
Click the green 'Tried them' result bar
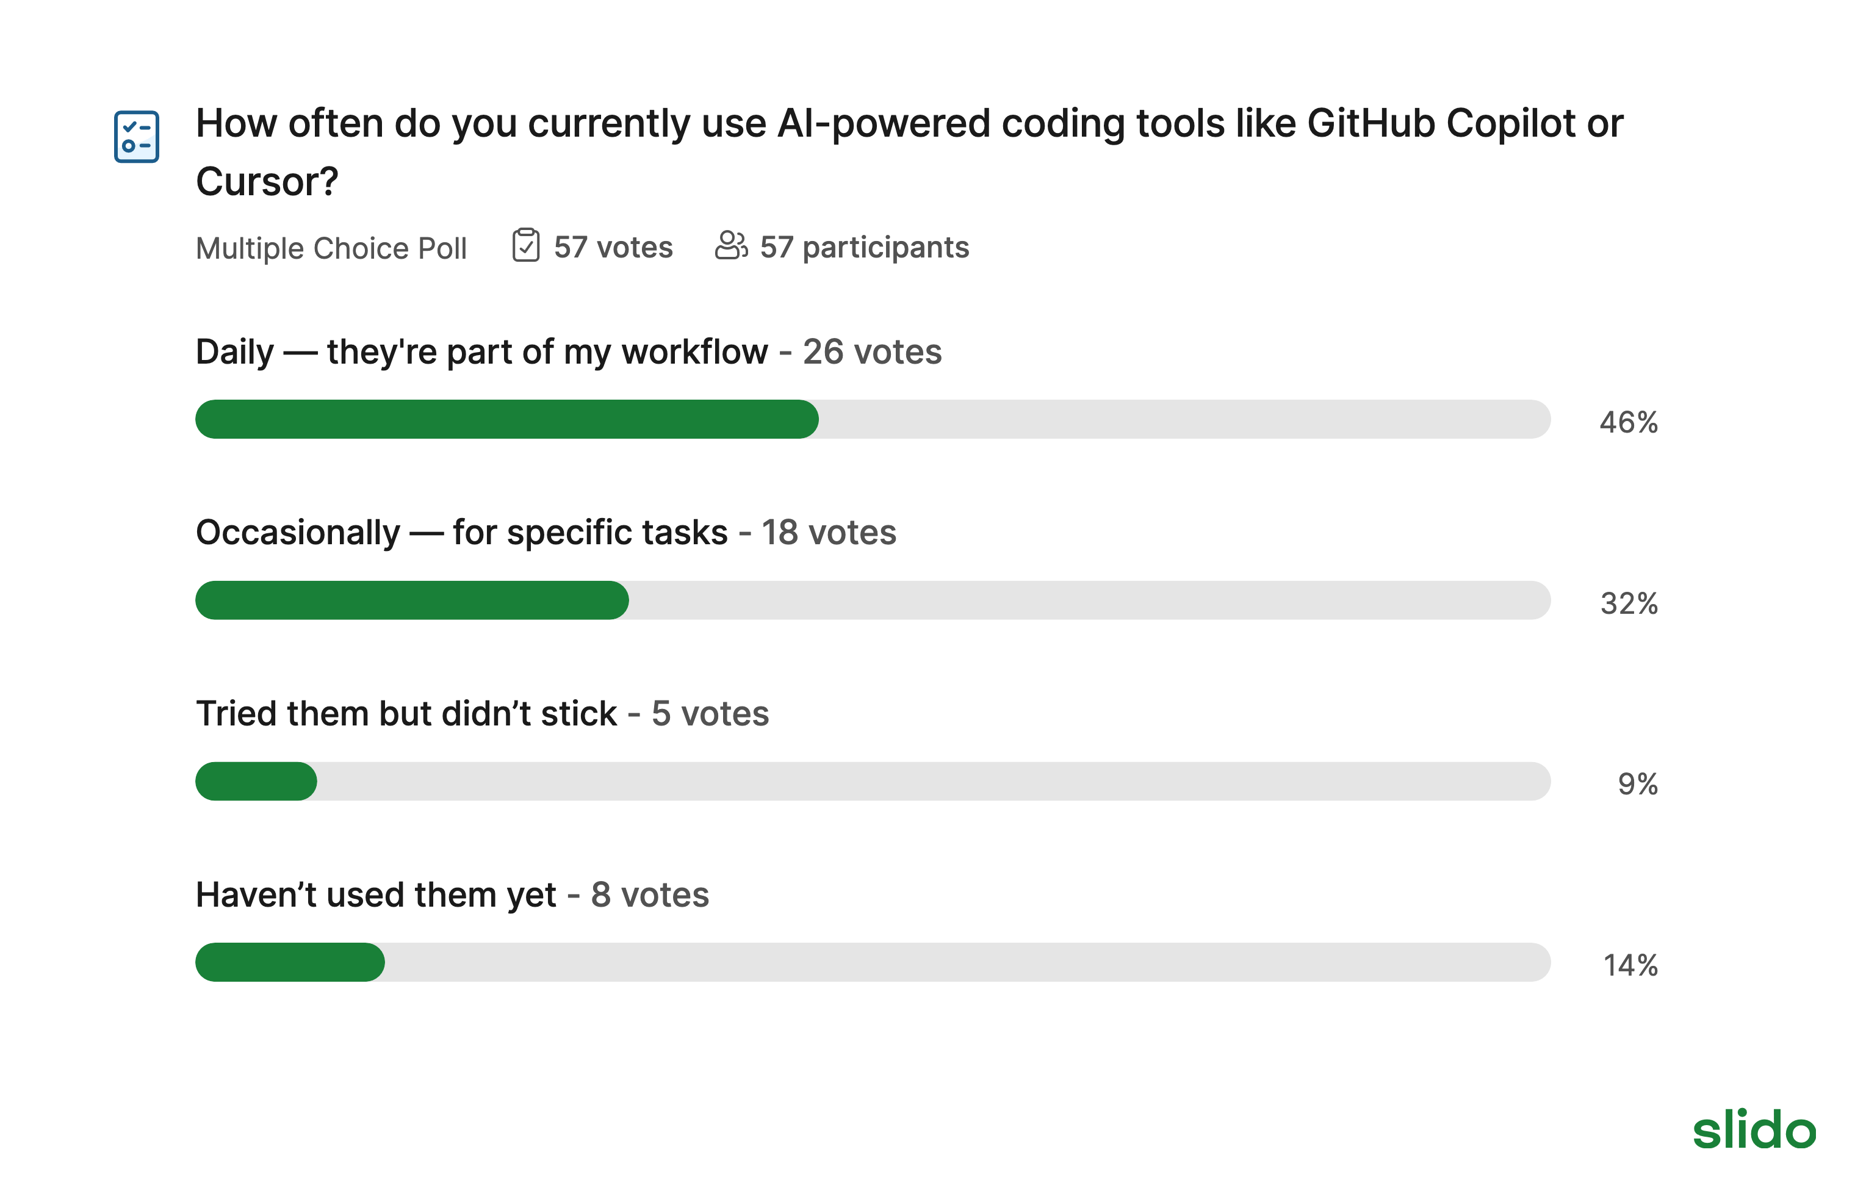pyautogui.click(x=256, y=781)
